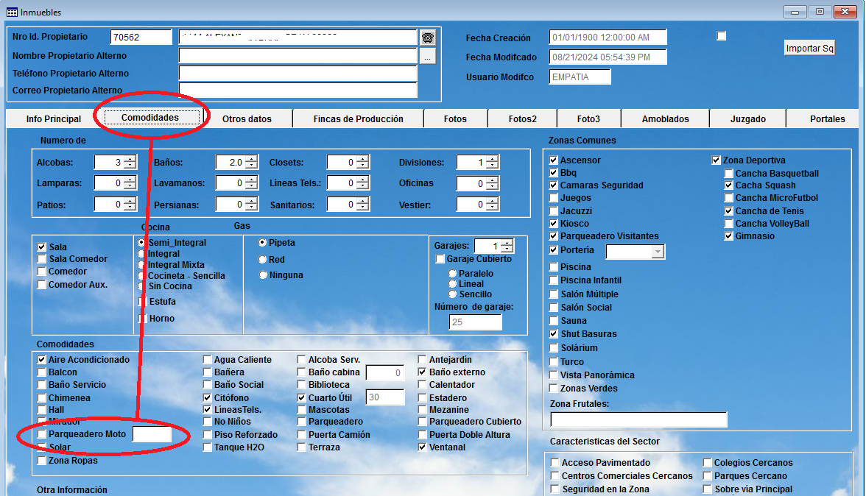Uncheck the Citófono checkbox
Screen dimensions: 866x496
coord(207,397)
